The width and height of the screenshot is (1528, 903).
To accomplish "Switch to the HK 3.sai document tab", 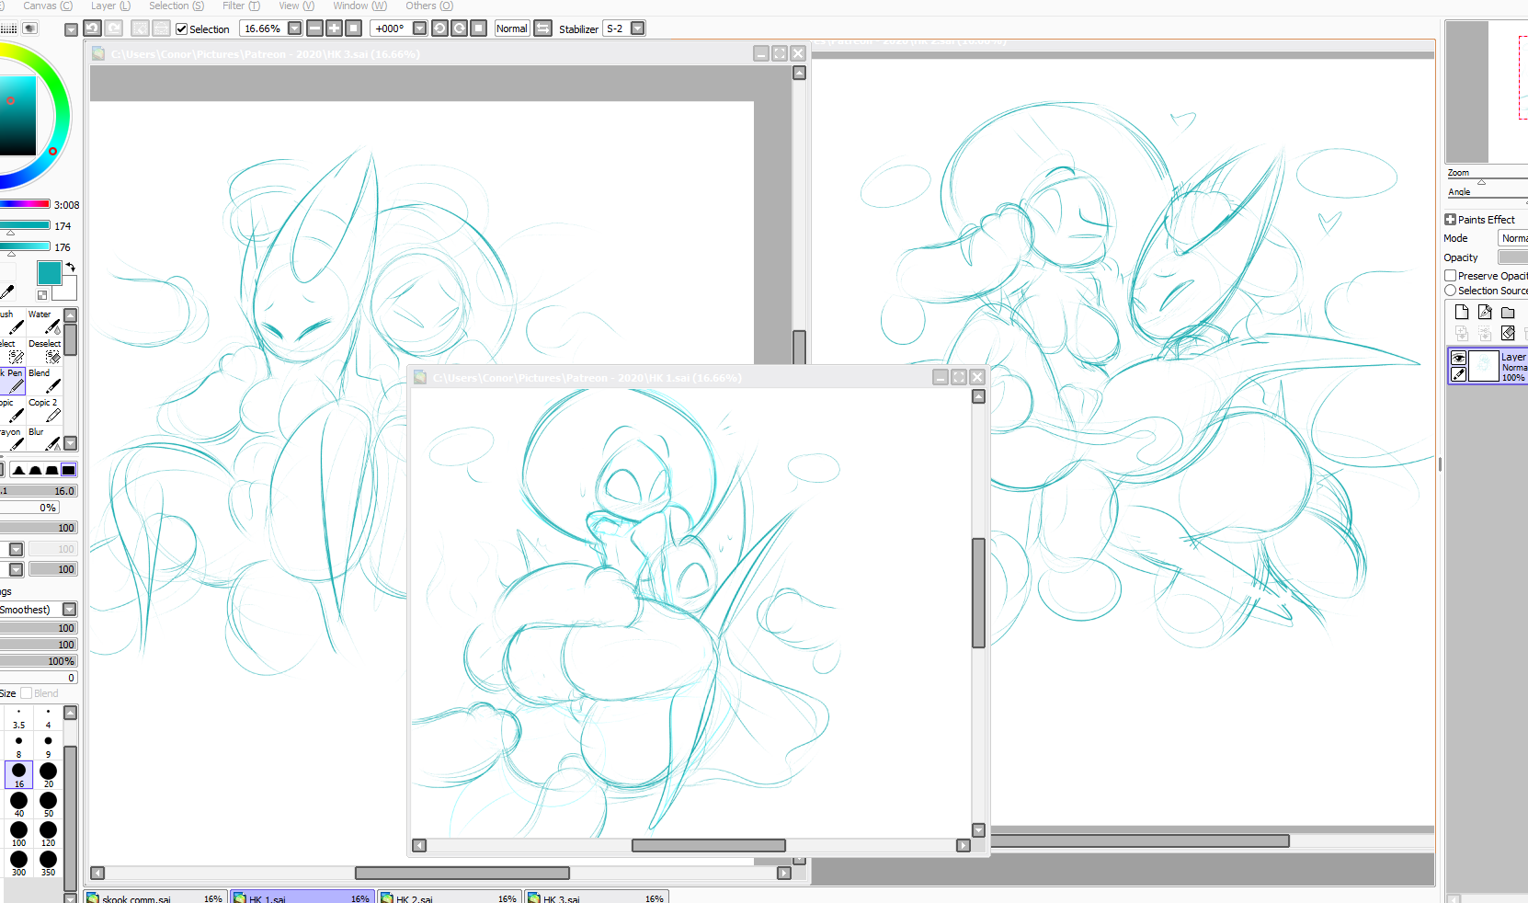I will coord(596,897).
